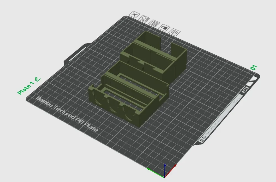Select the olive green 3D model
Image resolution: width=276 pixels, height=182 pixels.
coord(137,79)
